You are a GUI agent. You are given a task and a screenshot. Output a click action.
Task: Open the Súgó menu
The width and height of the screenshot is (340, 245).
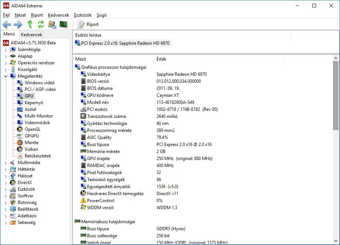(x=102, y=15)
